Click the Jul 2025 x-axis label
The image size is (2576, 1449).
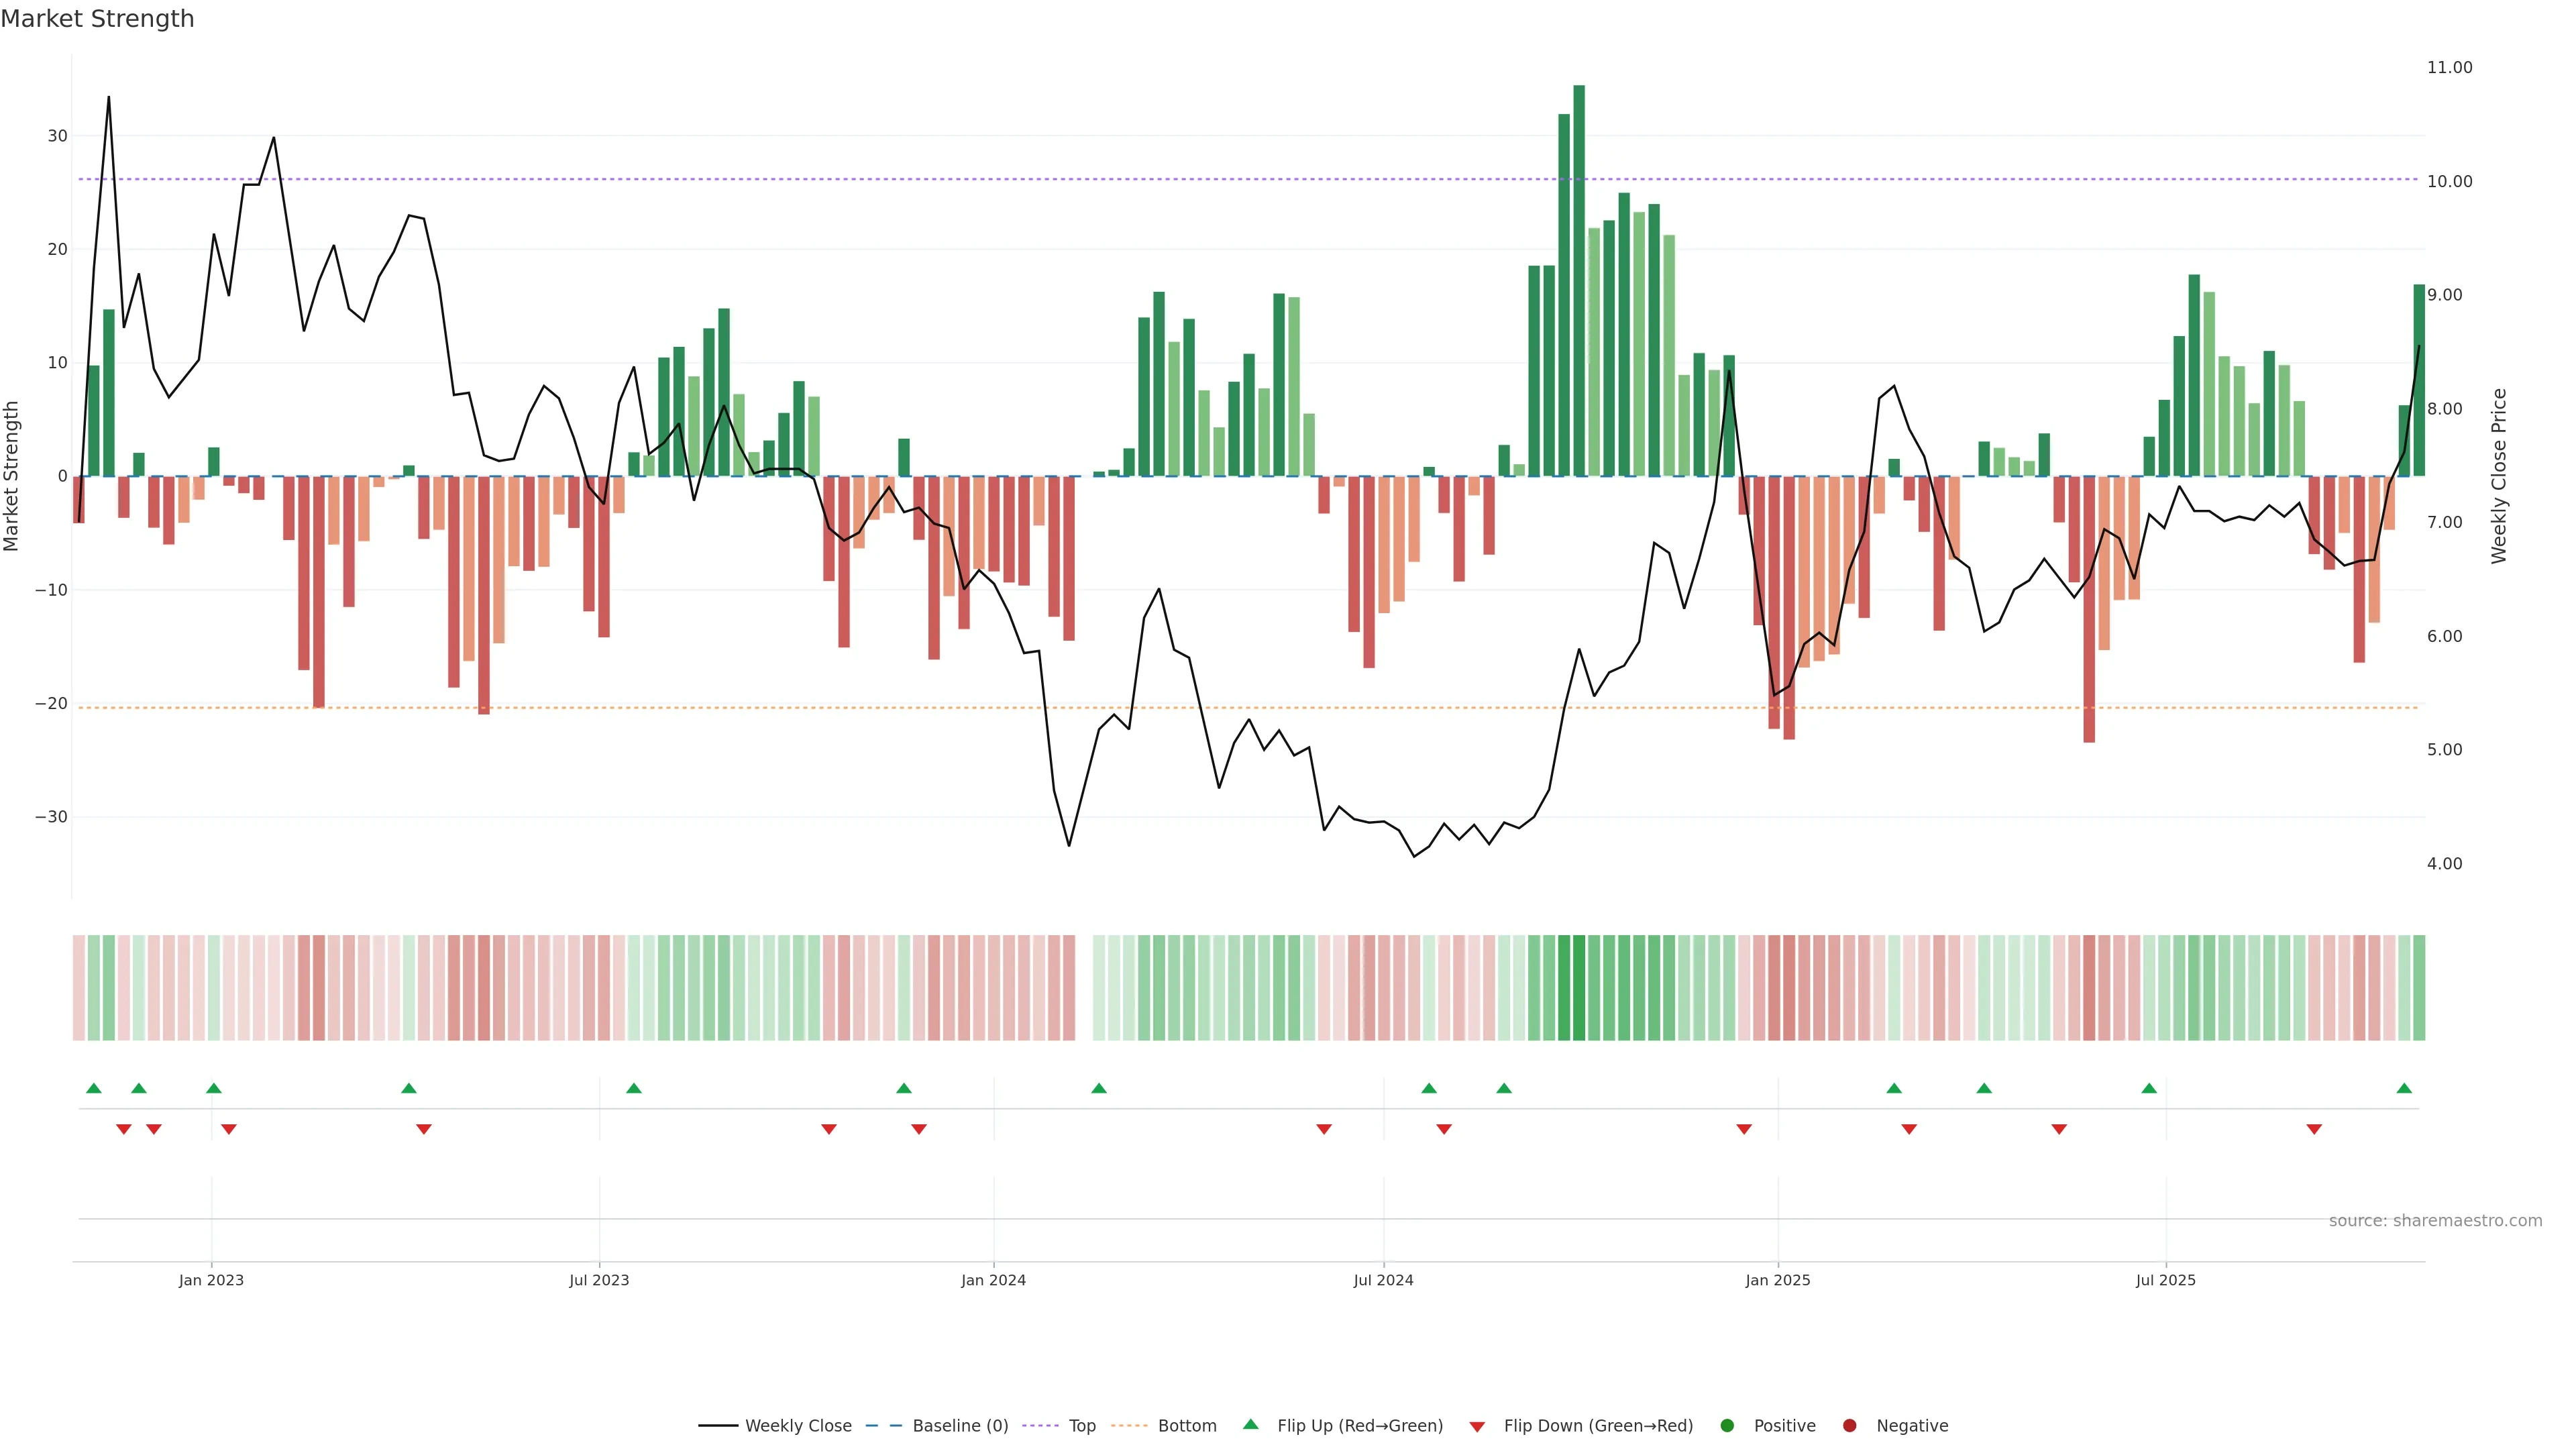click(2165, 1280)
